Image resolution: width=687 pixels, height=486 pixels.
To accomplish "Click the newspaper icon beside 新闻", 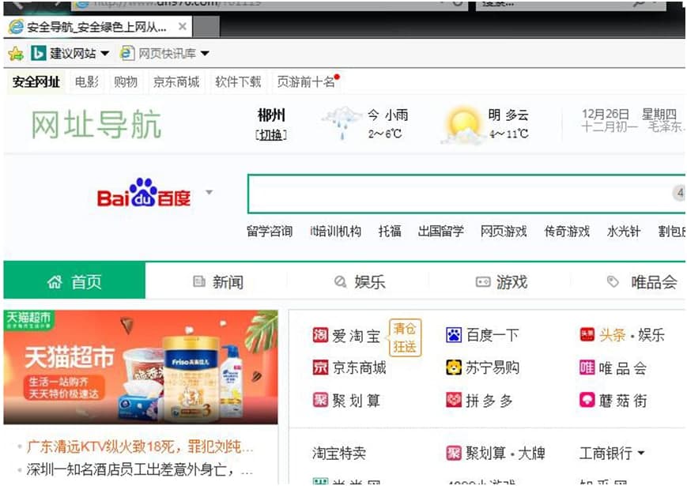I will click(x=199, y=281).
